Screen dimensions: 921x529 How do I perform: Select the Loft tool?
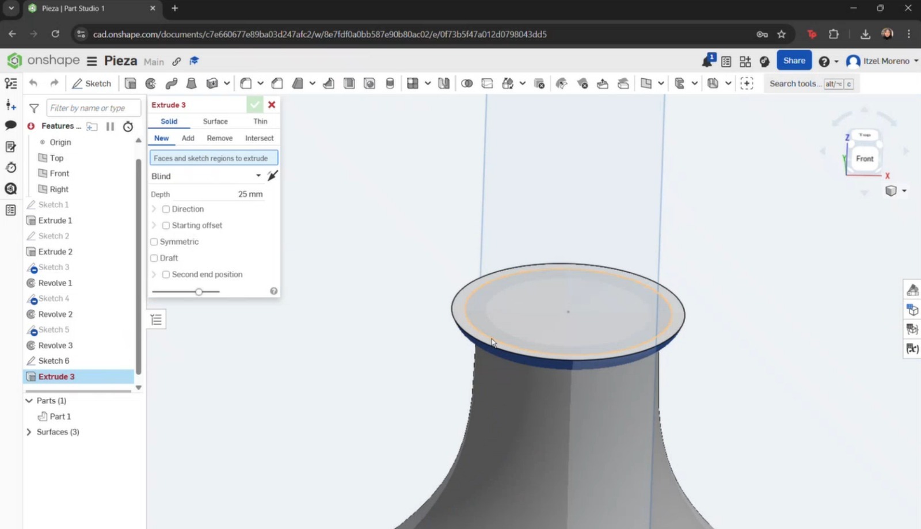pos(192,83)
